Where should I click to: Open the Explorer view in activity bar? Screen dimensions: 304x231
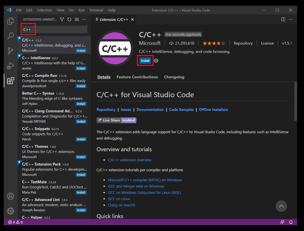pos(11,21)
